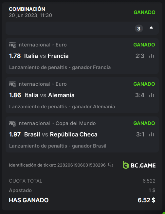Screen dimensions: 165x214
Task: Click Penalty FIFA icon on Italia-Francia bet
Action: [x=12, y=45]
